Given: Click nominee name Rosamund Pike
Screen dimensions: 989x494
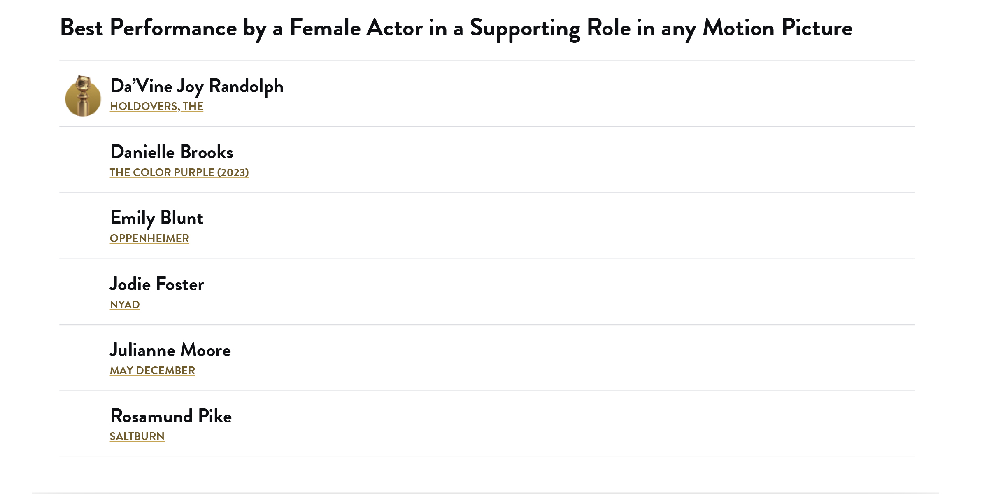Looking at the screenshot, I should (171, 416).
